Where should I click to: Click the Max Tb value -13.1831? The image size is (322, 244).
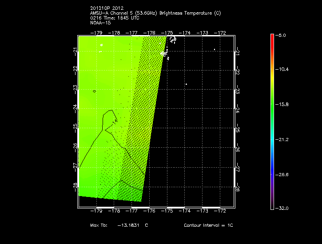128,225
